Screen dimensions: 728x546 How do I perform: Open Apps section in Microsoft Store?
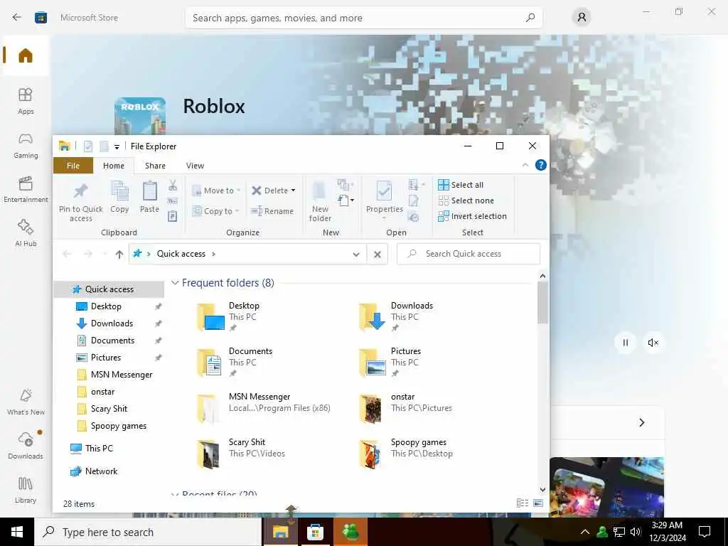click(26, 101)
